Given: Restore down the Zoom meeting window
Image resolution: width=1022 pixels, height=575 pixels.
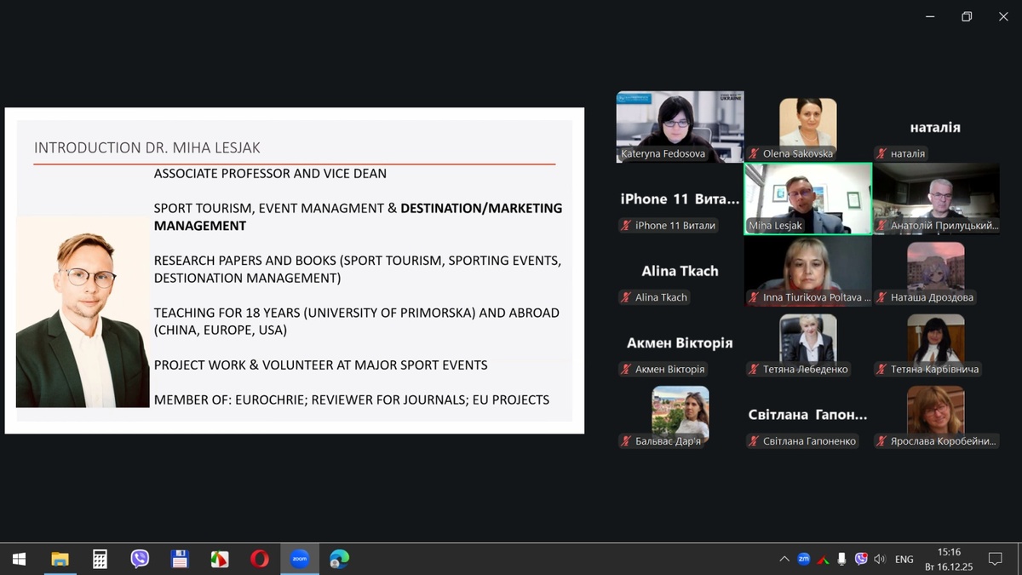Looking at the screenshot, I should [967, 16].
